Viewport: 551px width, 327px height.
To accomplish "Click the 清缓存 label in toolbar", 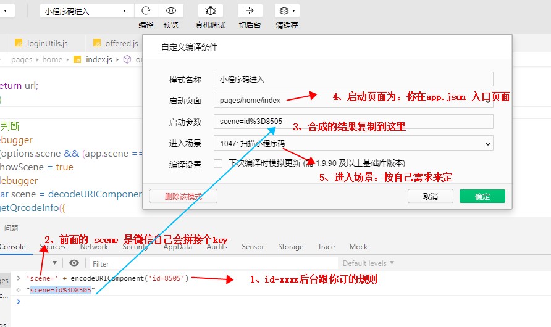I will pyautogui.click(x=287, y=25).
